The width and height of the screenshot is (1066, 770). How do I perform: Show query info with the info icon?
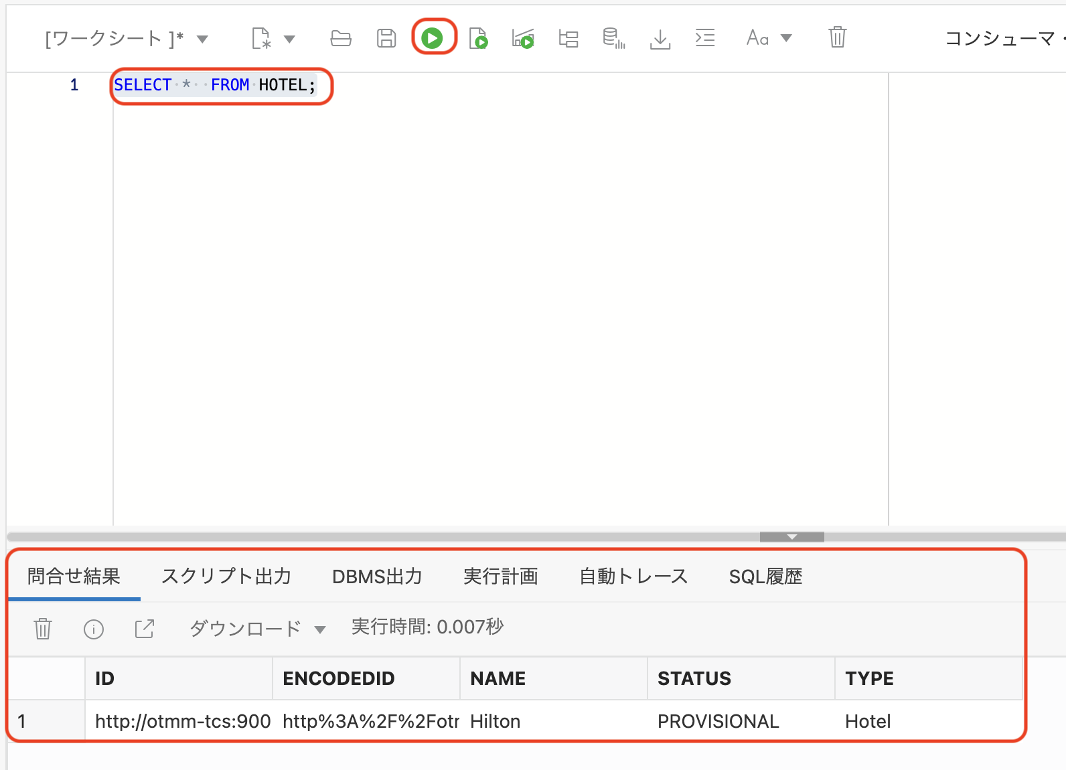[x=94, y=629]
